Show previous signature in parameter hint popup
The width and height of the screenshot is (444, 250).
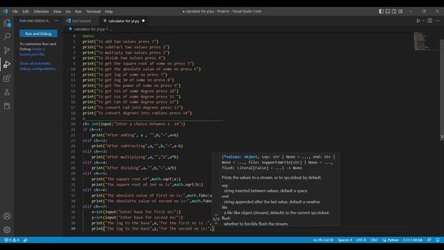(x=216, y=215)
